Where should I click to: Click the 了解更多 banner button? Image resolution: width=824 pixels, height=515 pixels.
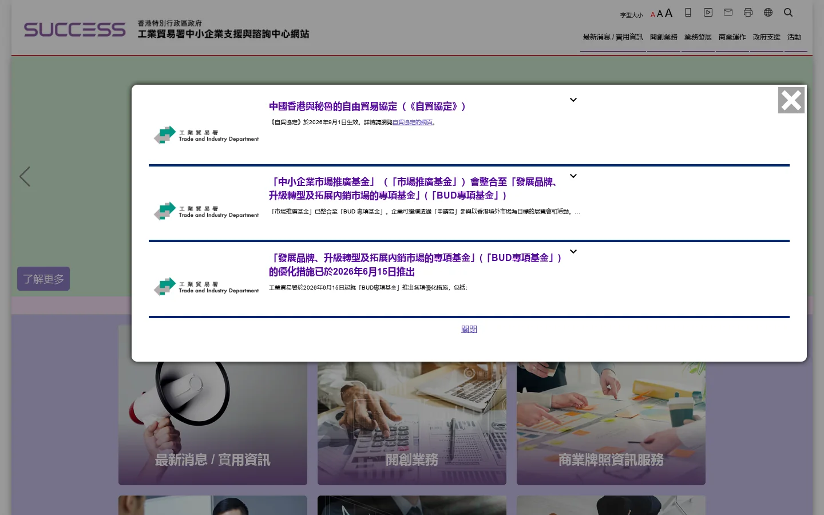(43, 279)
